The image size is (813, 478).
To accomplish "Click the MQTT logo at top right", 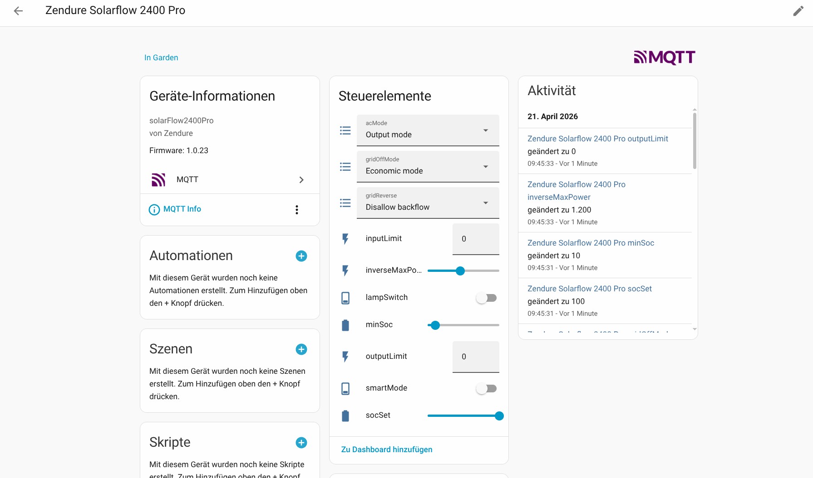I will [664, 58].
